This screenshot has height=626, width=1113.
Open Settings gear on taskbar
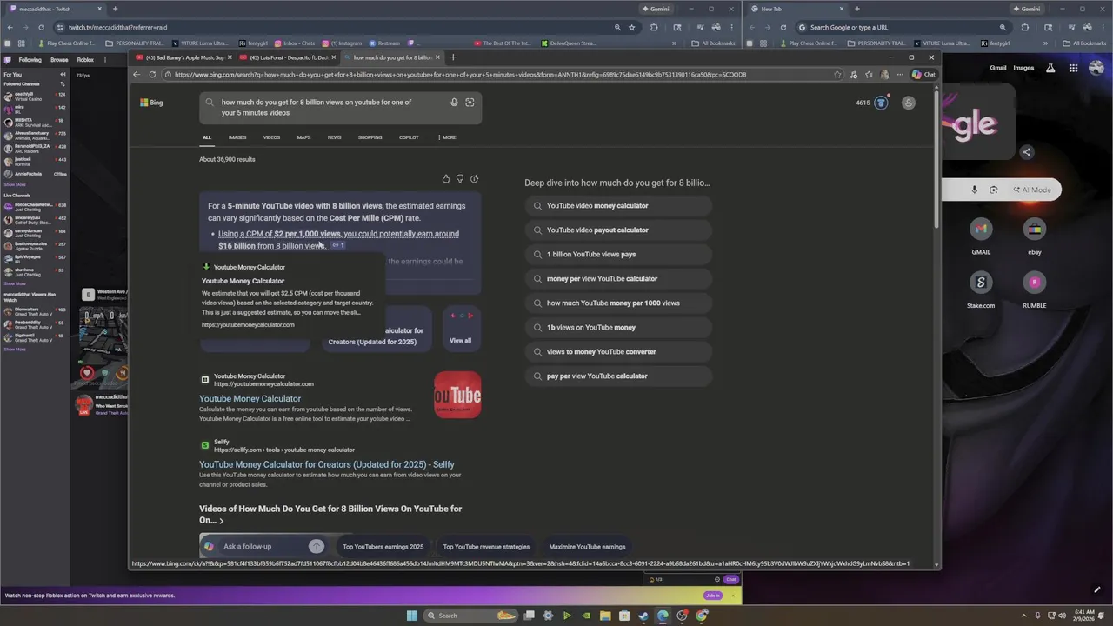(x=548, y=616)
